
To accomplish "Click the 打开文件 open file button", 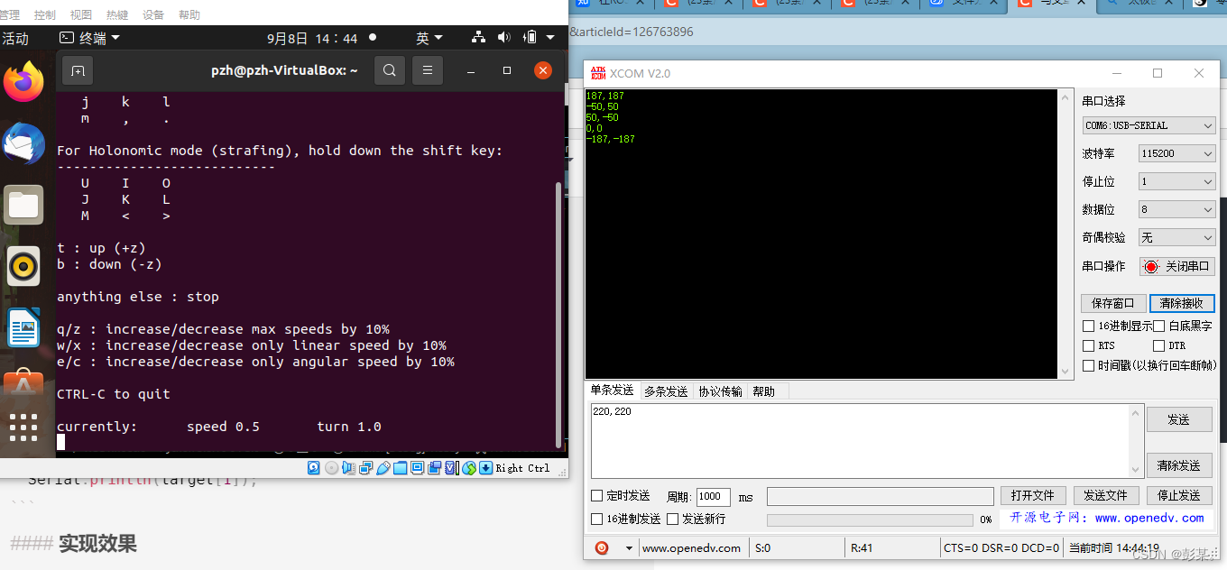I will (x=1033, y=496).
